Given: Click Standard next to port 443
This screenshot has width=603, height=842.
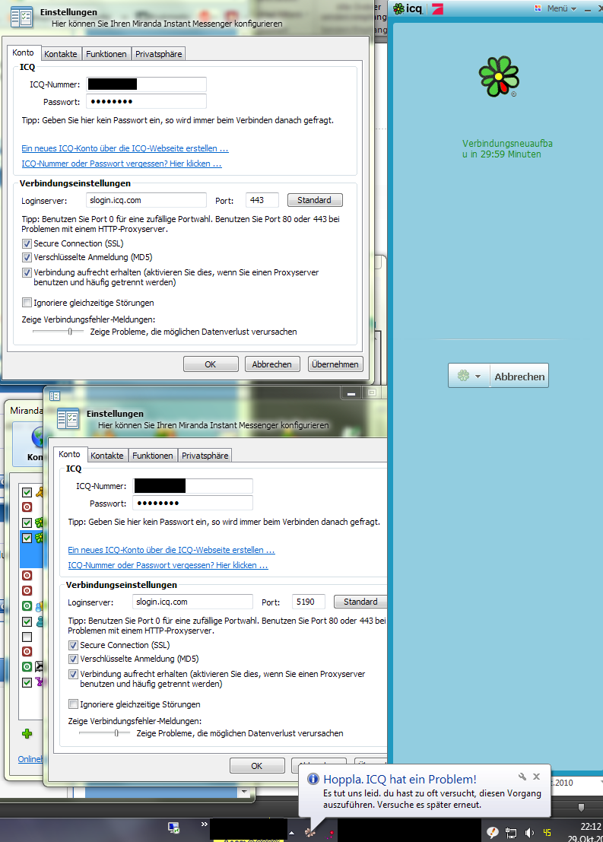Looking at the screenshot, I should (315, 200).
